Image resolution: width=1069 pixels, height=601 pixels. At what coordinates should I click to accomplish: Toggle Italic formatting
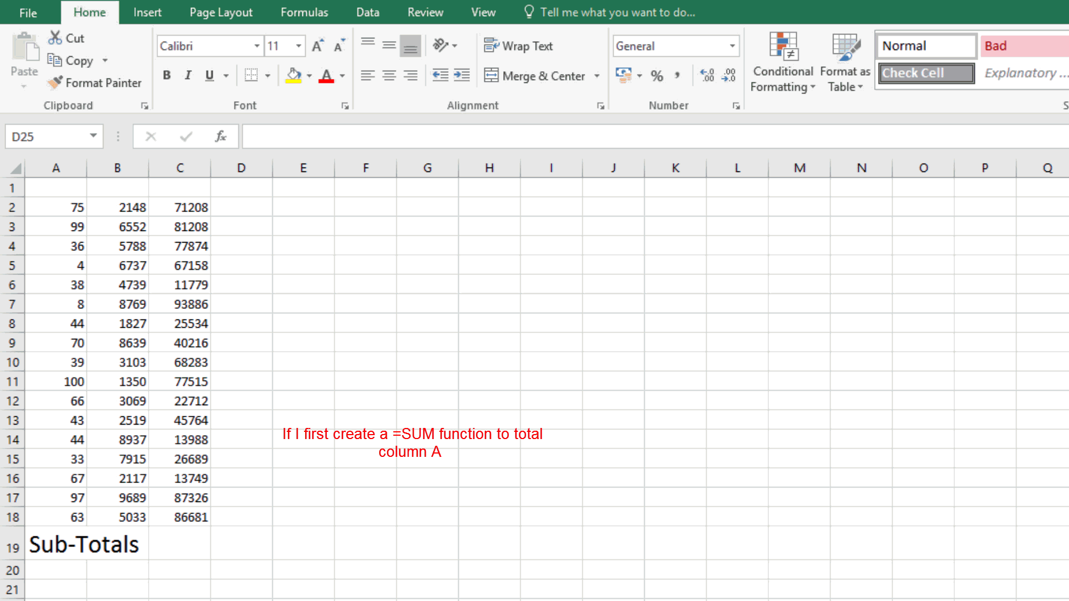pyautogui.click(x=188, y=75)
